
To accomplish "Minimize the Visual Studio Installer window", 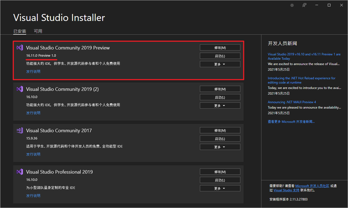I will click(317, 5).
